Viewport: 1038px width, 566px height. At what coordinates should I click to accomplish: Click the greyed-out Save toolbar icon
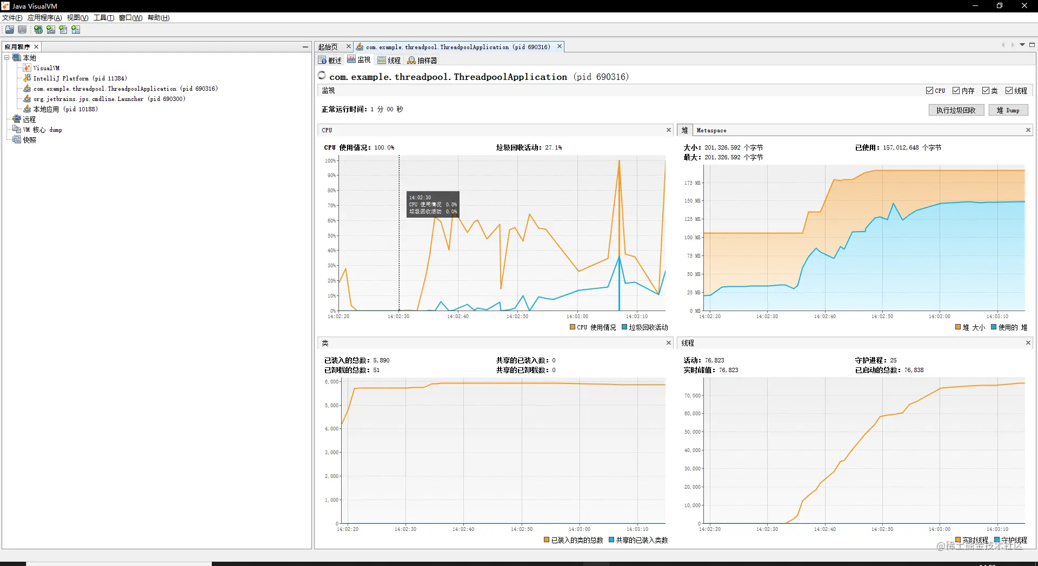pyautogui.click(x=22, y=30)
